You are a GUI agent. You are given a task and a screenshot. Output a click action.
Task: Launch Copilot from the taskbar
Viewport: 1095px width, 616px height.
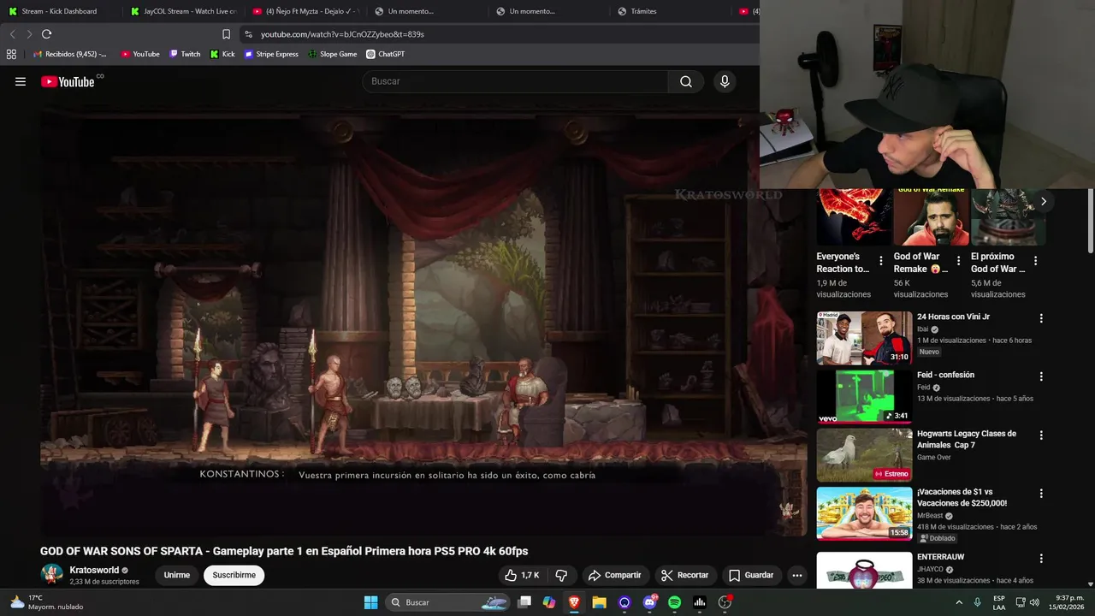549,602
